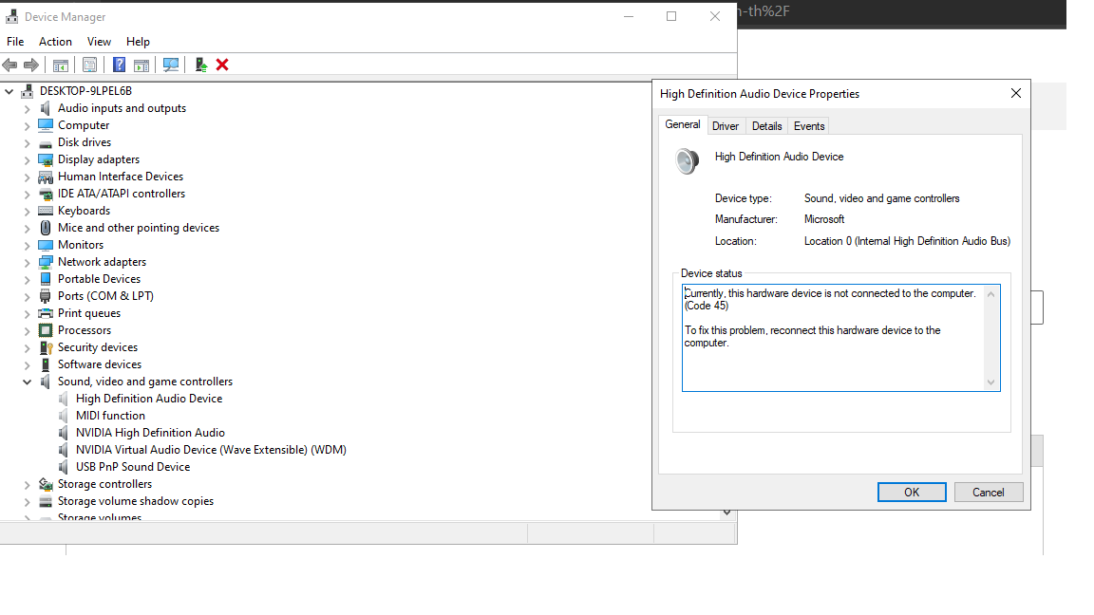Click the Disk drives icon
The image size is (1094, 615).
[x=46, y=143]
